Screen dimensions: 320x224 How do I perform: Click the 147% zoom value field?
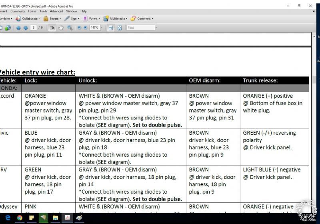[x=95, y=28]
